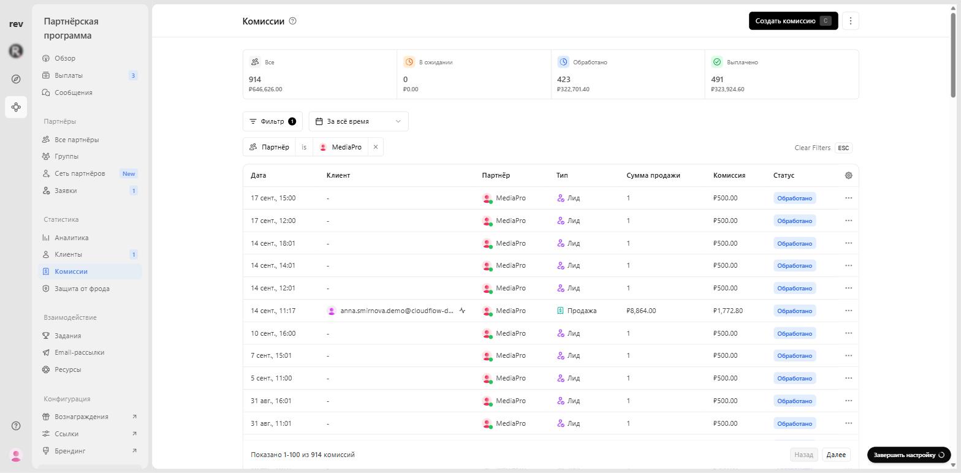Open the help question icon in left rail

[16, 426]
